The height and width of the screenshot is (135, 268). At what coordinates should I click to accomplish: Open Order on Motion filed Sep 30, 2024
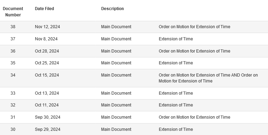[194, 117]
